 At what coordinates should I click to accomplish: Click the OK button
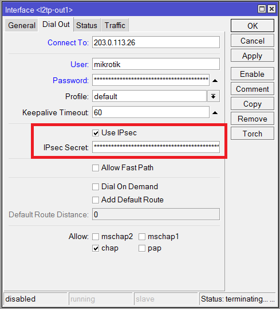tap(253, 26)
